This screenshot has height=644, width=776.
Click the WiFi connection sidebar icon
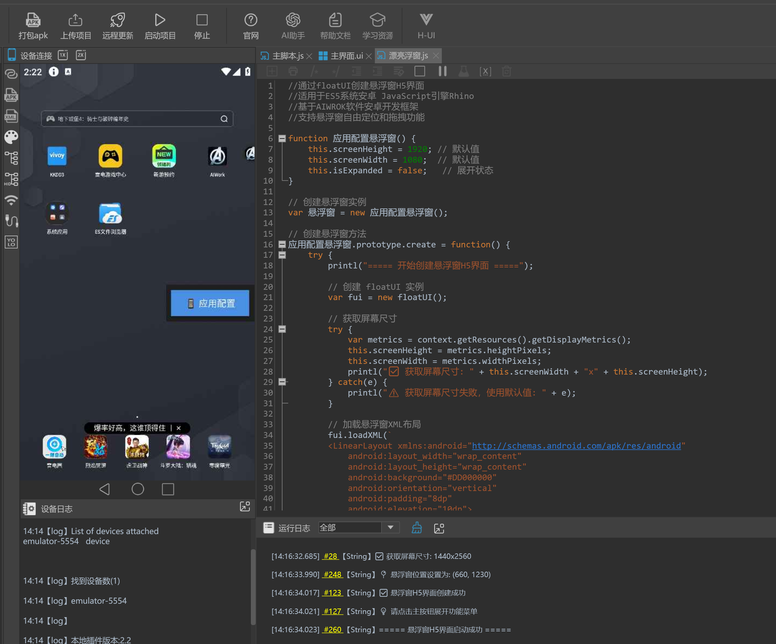pos(11,200)
